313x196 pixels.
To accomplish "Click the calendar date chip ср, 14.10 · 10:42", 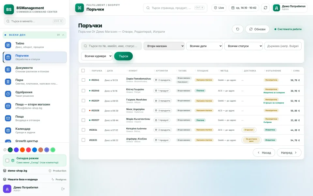I will point(244,8).
